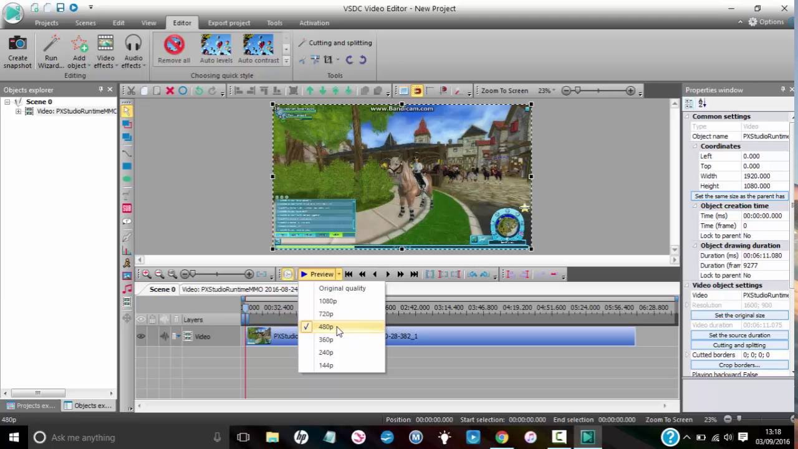This screenshot has width=798, height=449.
Task: Choose 144p preview quality
Action: [342, 365]
